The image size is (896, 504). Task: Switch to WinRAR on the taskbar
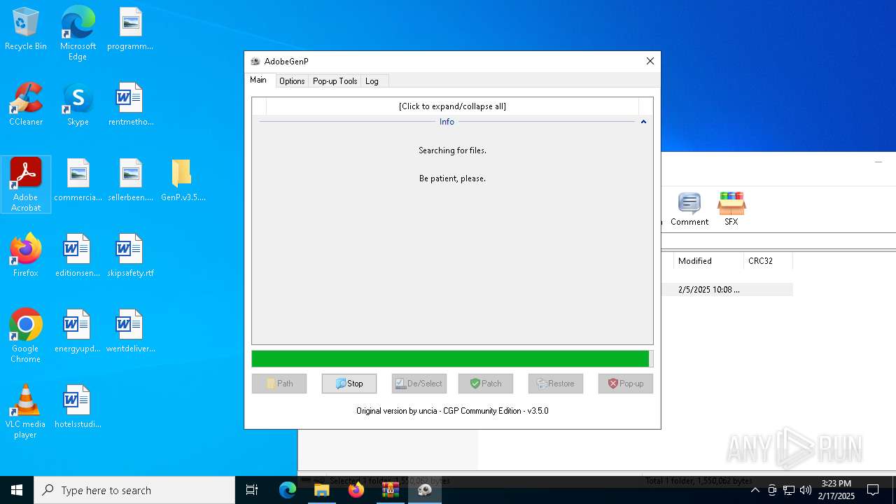pyautogui.click(x=391, y=490)
